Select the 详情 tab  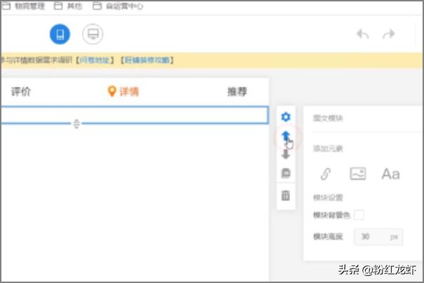pyautogui.click(x=124, y=92)
